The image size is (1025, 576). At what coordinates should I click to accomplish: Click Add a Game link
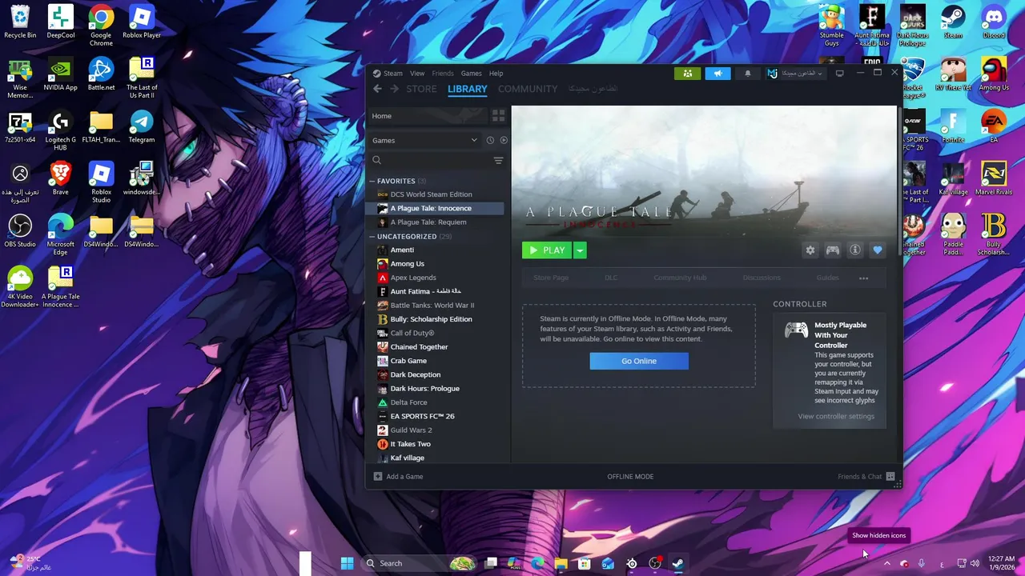404,477
